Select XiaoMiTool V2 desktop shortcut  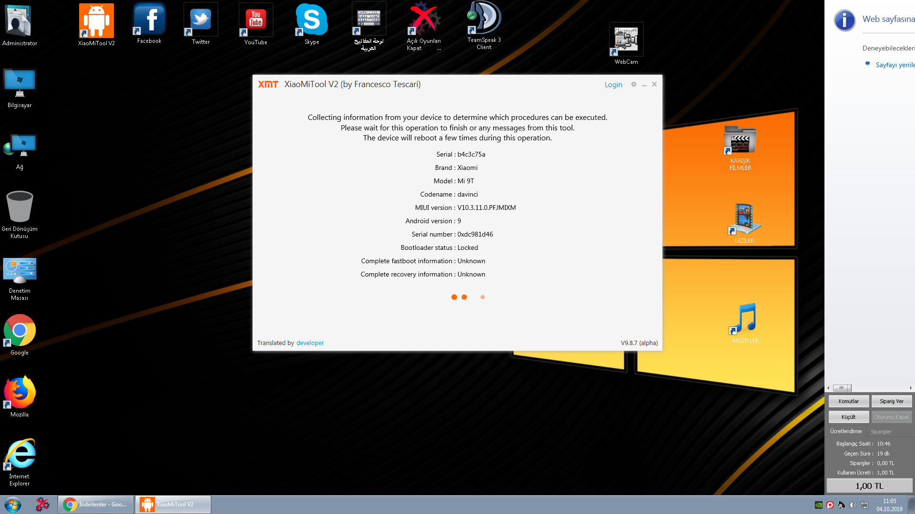(x=96, y=25)
